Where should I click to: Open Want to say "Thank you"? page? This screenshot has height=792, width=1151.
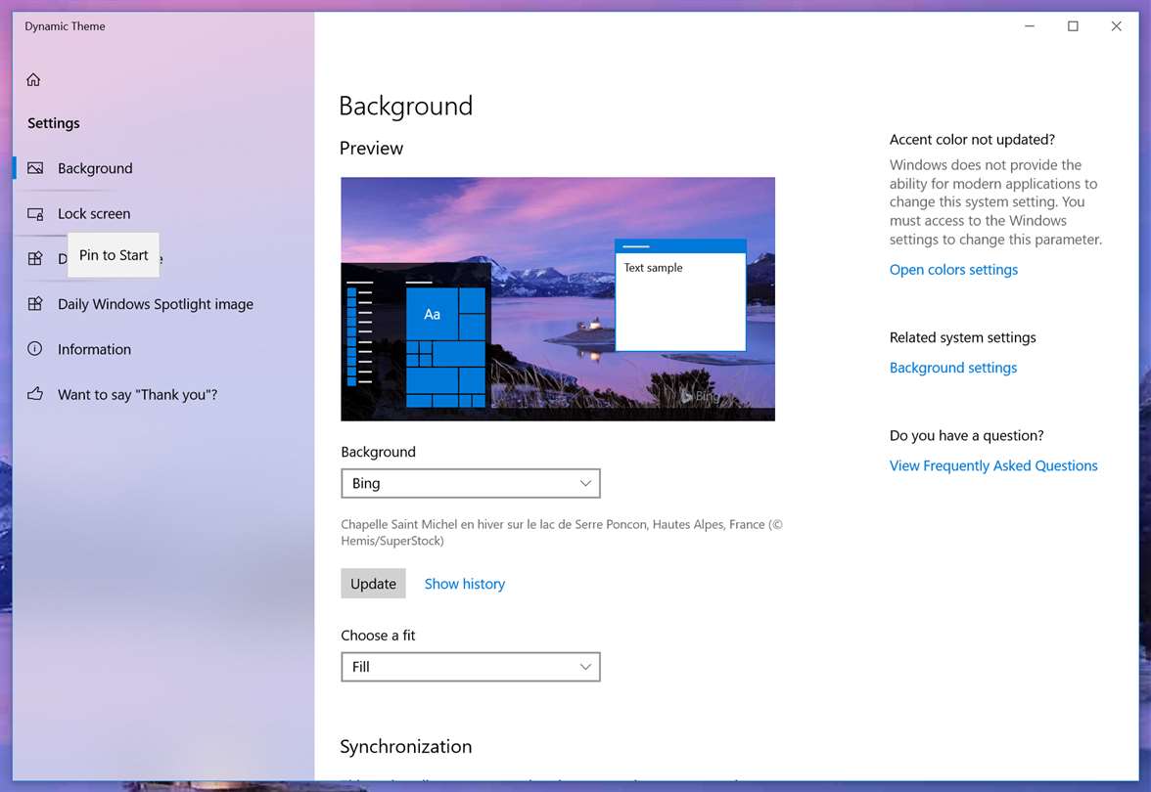[137, 395]
